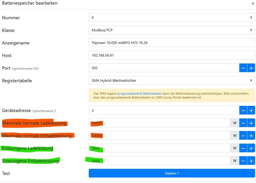256x183 pixels.
Task: Increase Erzwungene Ladeleistung with the plus button
Action: tap(251, 148)
